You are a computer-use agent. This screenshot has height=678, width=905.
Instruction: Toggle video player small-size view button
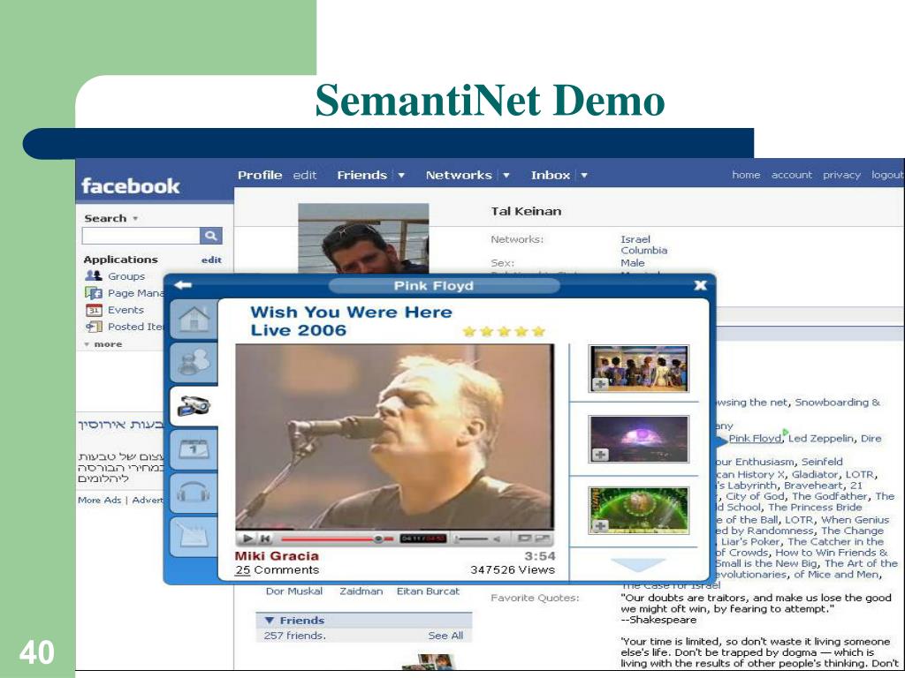524,539
